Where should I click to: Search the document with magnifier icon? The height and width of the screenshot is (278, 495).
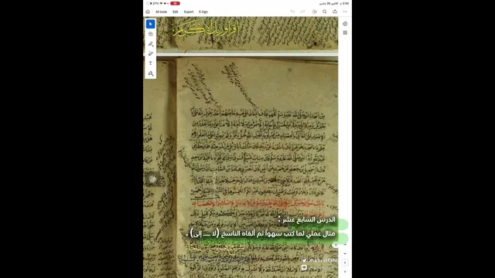point(325,12)
